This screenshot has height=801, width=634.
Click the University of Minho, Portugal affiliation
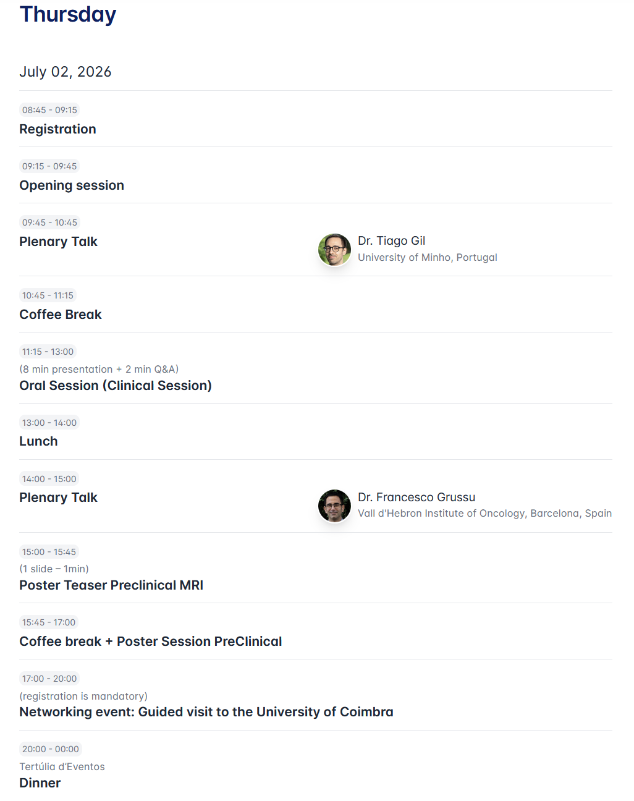[427, 258]
